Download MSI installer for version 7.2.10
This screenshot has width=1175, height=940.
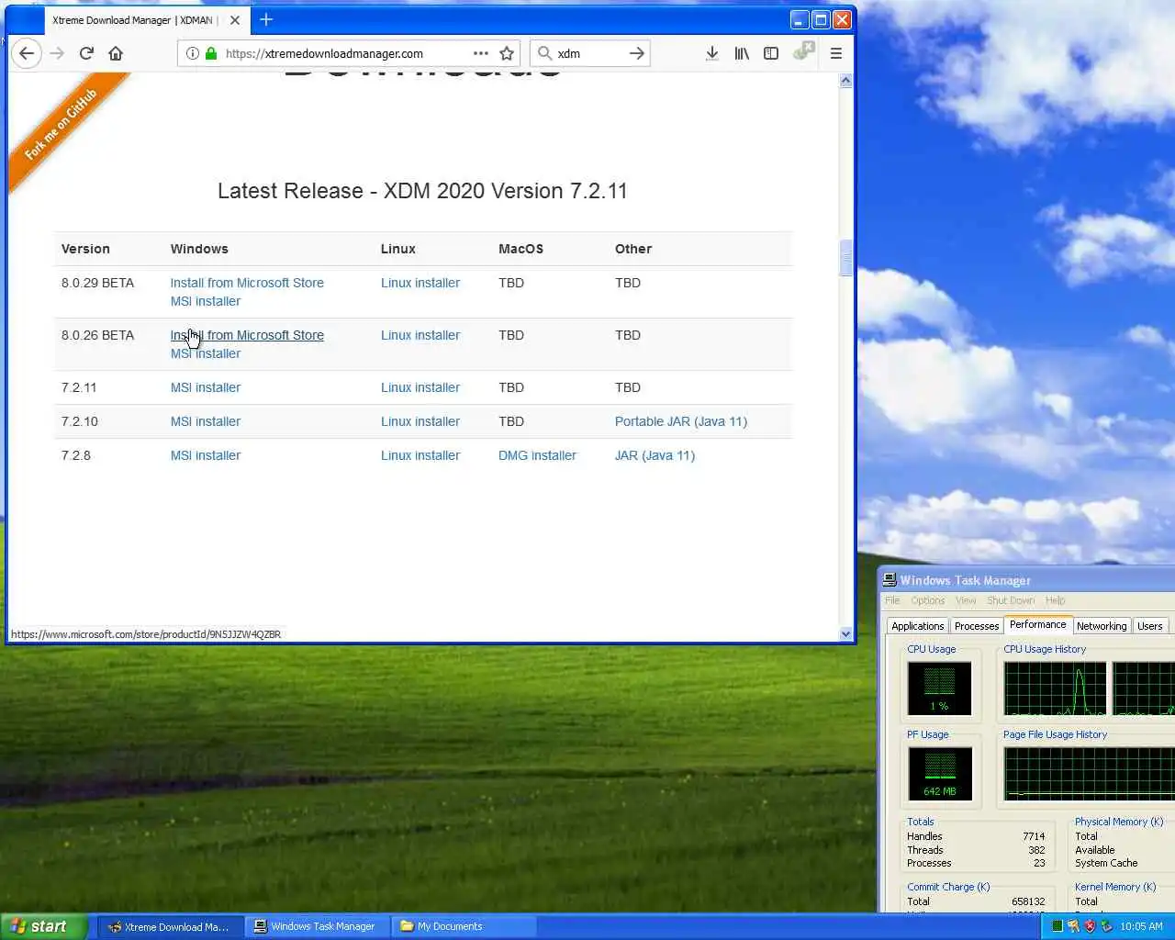click(x=206, y=421)
